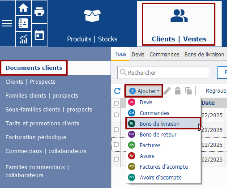Open Tarifs et promotions clients link
This screenshot has height=188, width=227.
click(42, 124)
